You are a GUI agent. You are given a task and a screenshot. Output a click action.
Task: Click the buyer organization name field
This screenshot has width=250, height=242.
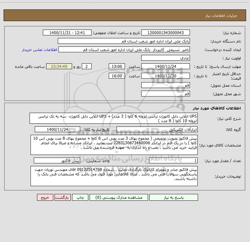pos(124,41)
